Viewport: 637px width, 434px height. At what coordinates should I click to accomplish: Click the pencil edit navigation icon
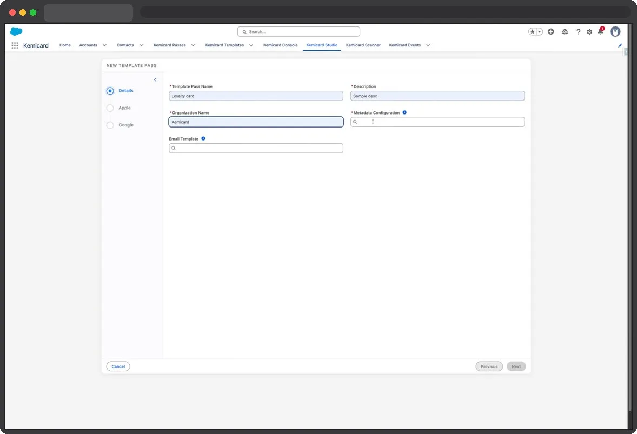coord(620,45)
